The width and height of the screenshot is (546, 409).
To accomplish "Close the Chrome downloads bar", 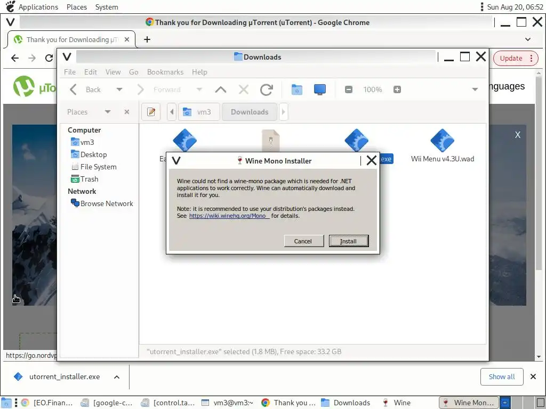I will [533, 377].
